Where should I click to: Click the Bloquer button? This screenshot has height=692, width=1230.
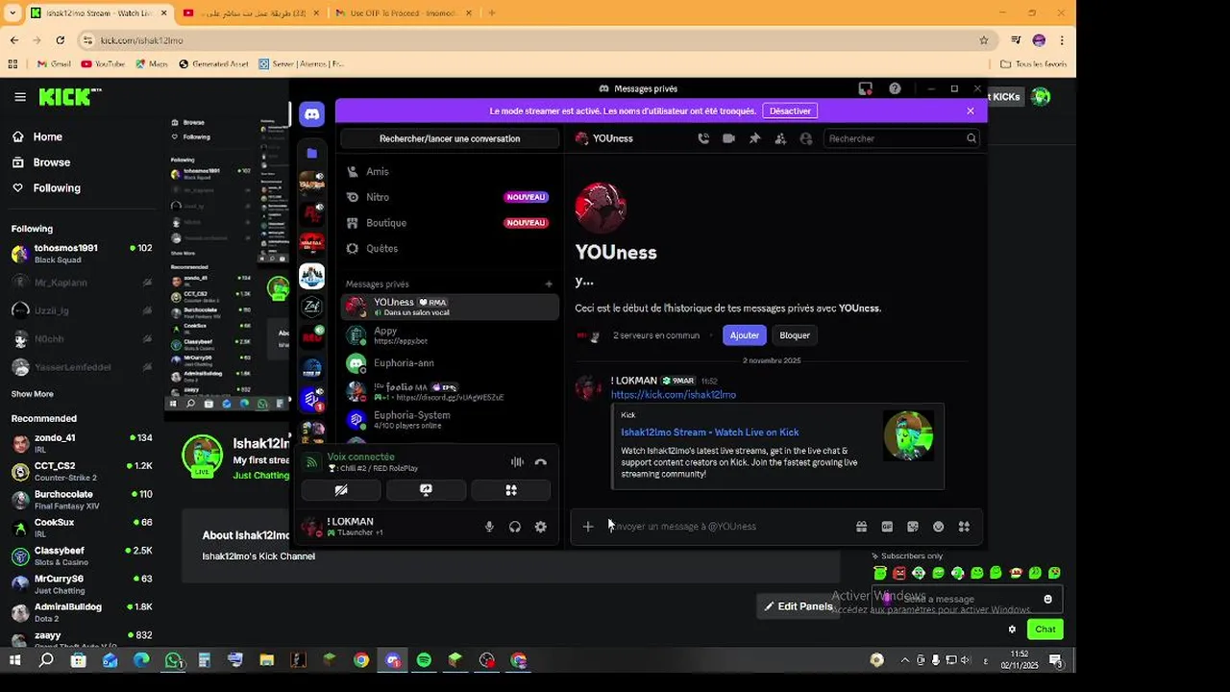pos(795,335)
